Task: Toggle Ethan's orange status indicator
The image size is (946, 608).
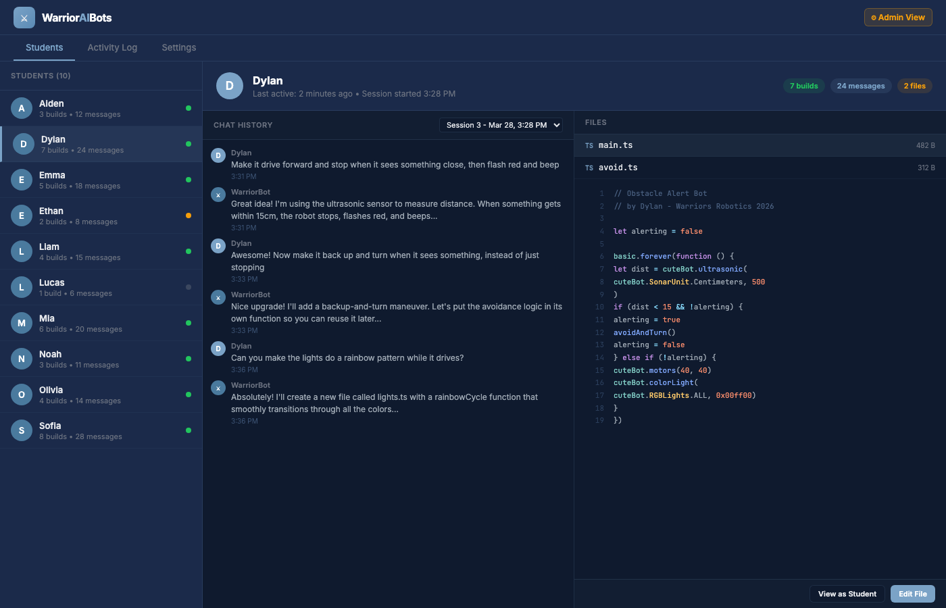Action: (x=190, y=216)
